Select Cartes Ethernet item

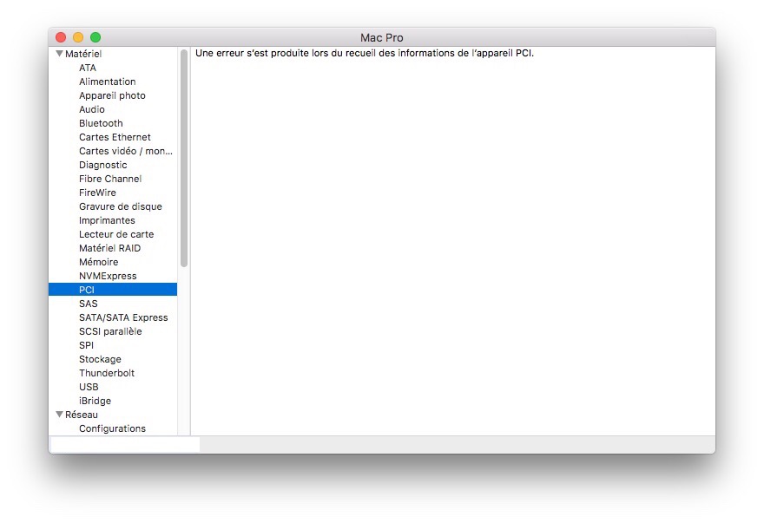(x=115, y=137)
